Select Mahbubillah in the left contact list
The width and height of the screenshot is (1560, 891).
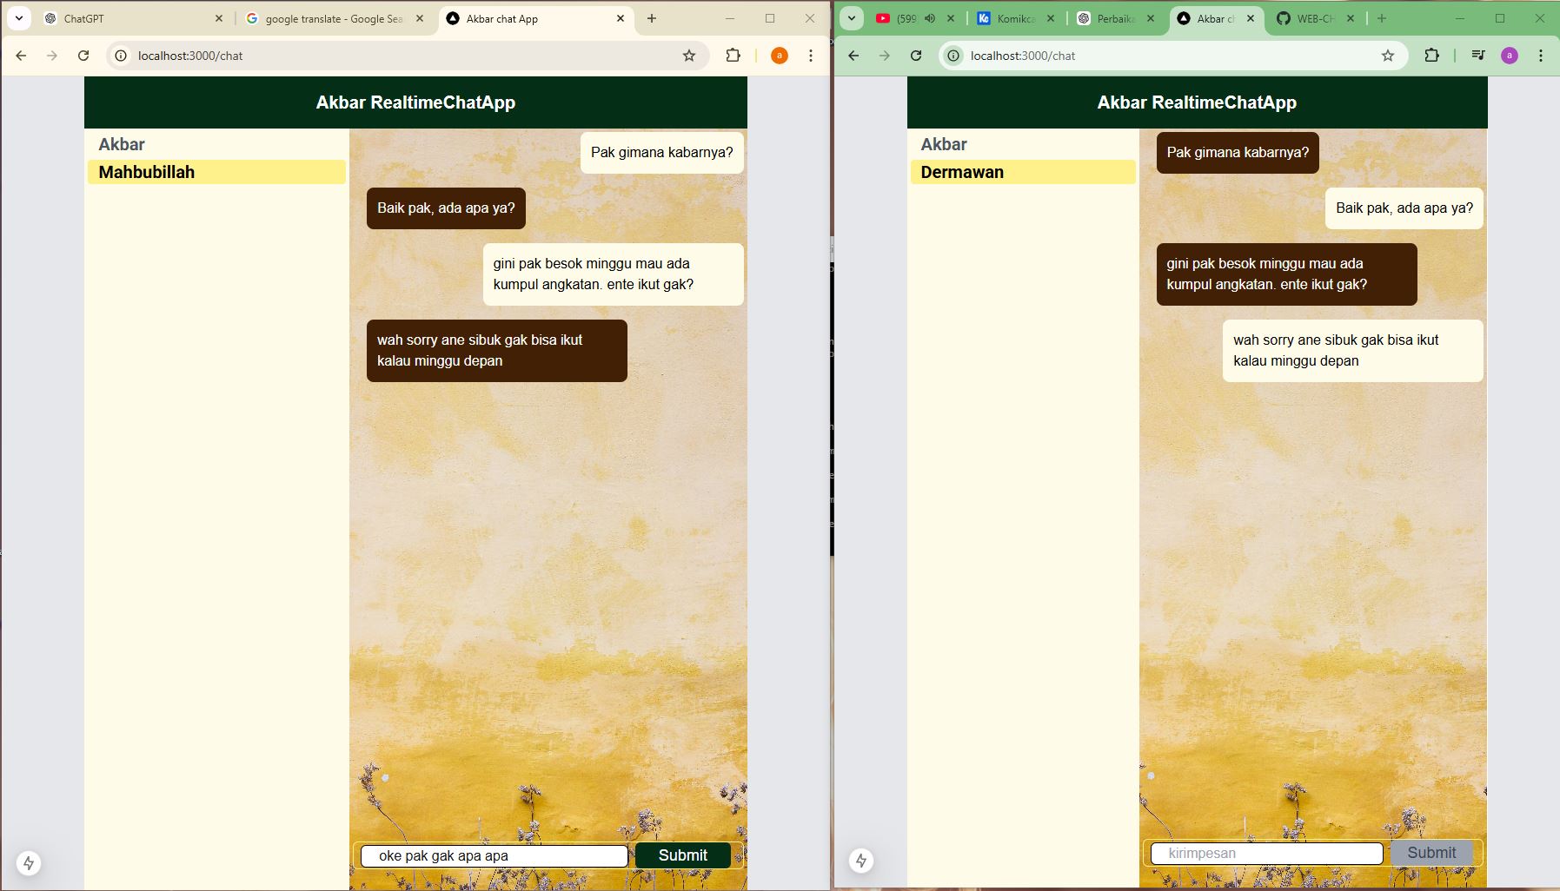click(x=216, y=172)
